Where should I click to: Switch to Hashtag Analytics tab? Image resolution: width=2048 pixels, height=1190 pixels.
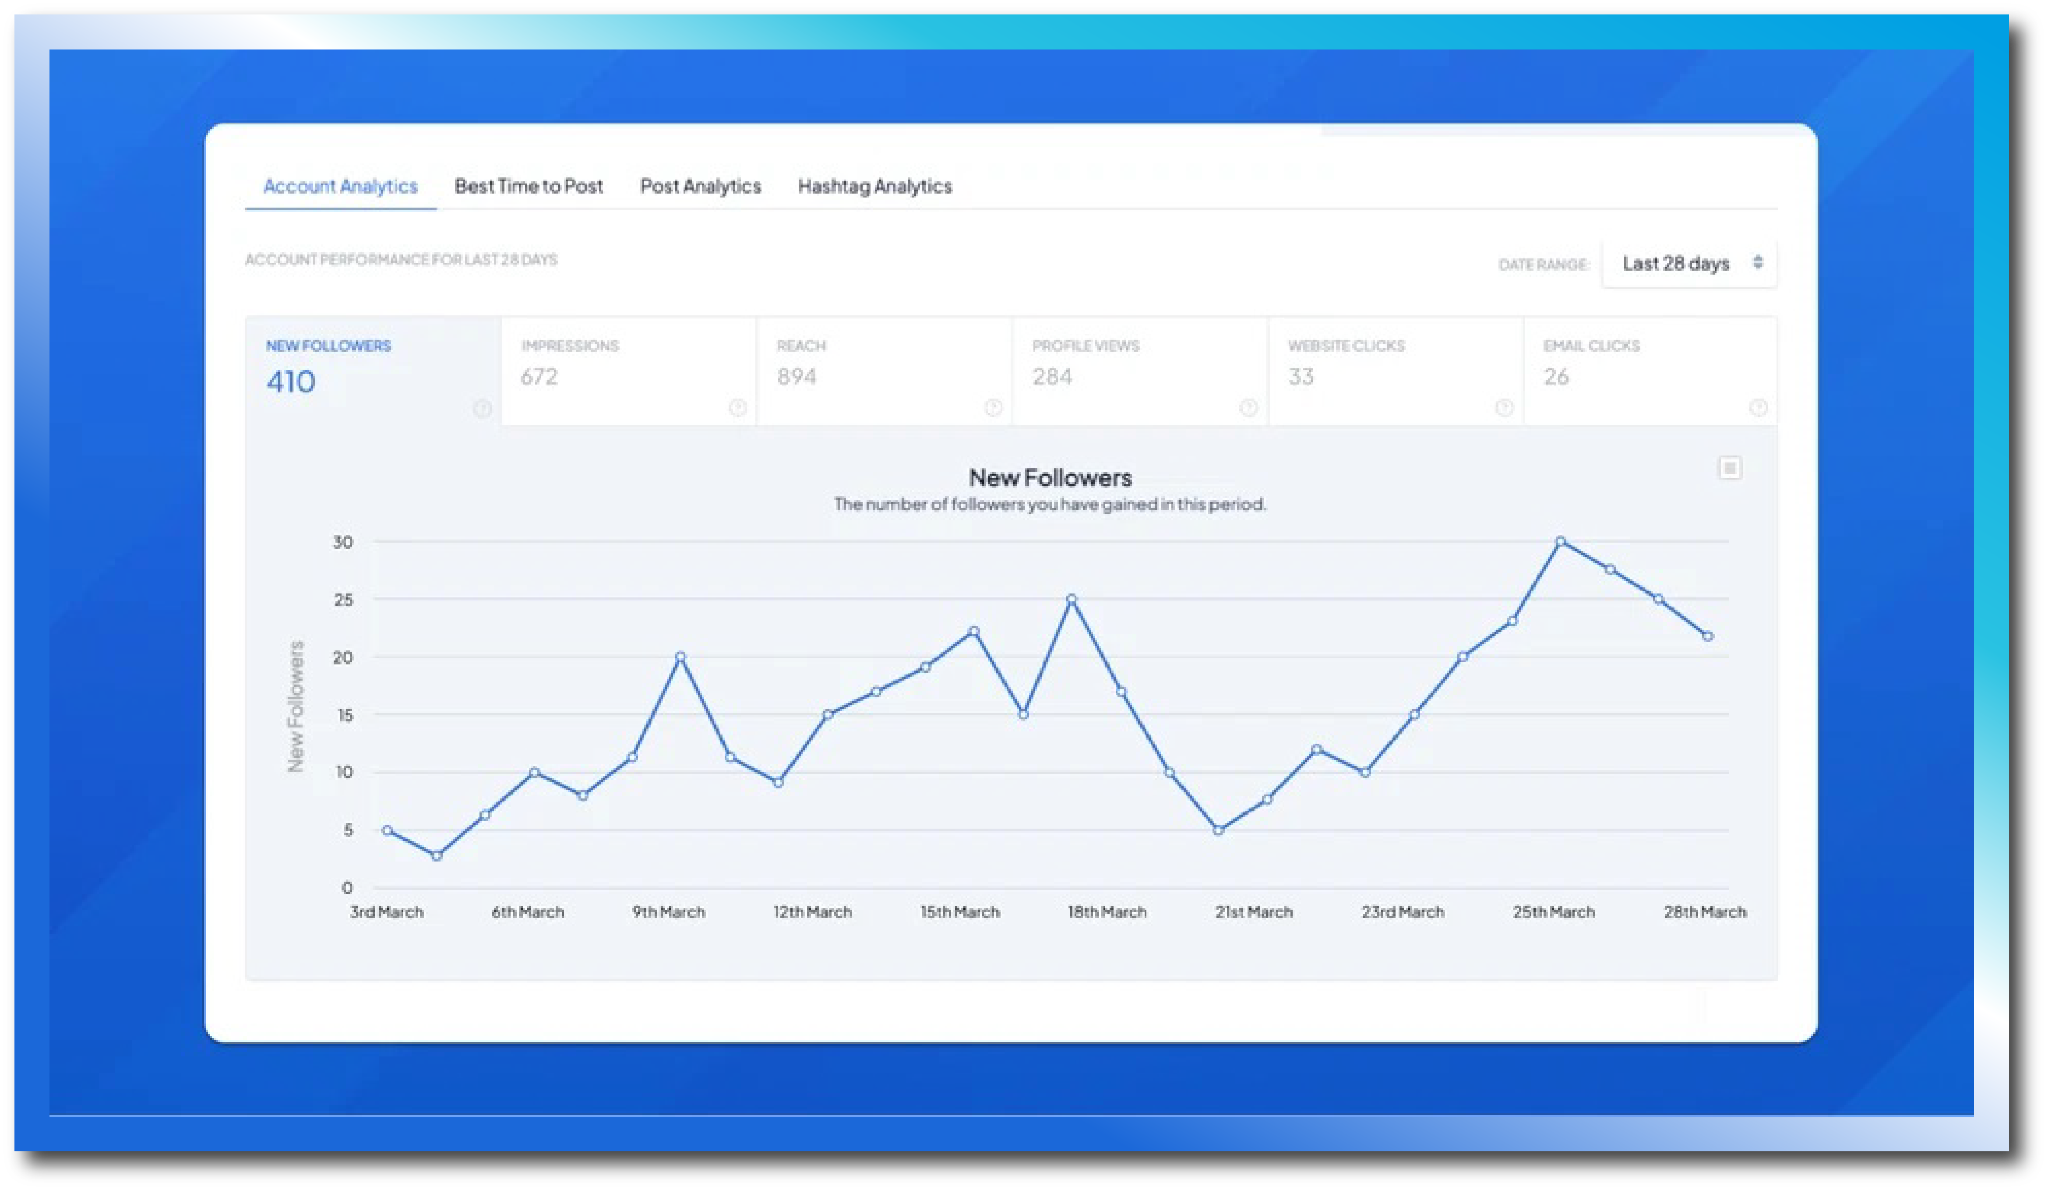click(874, 186)
